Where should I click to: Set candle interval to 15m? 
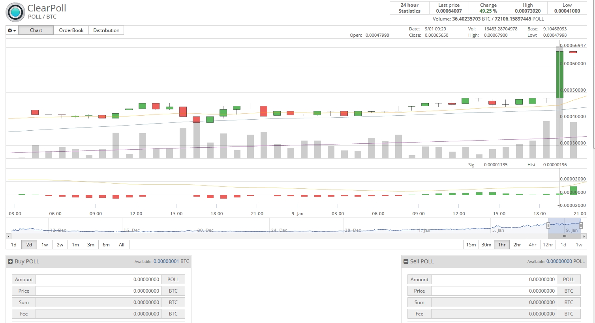pyautogui.click(x=471, y=245)
